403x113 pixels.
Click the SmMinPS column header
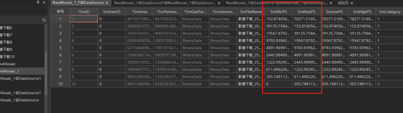(279, 12)
